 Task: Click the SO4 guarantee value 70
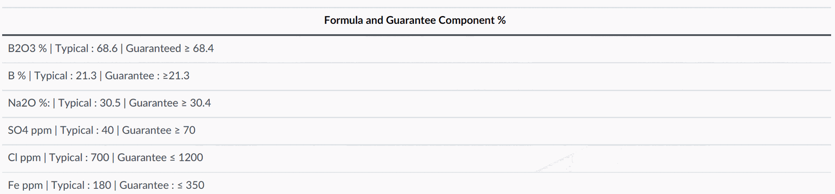point(189,130)
